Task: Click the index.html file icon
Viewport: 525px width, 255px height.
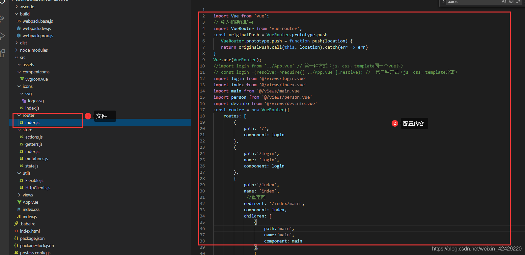Action: click(x=16, y=231)
